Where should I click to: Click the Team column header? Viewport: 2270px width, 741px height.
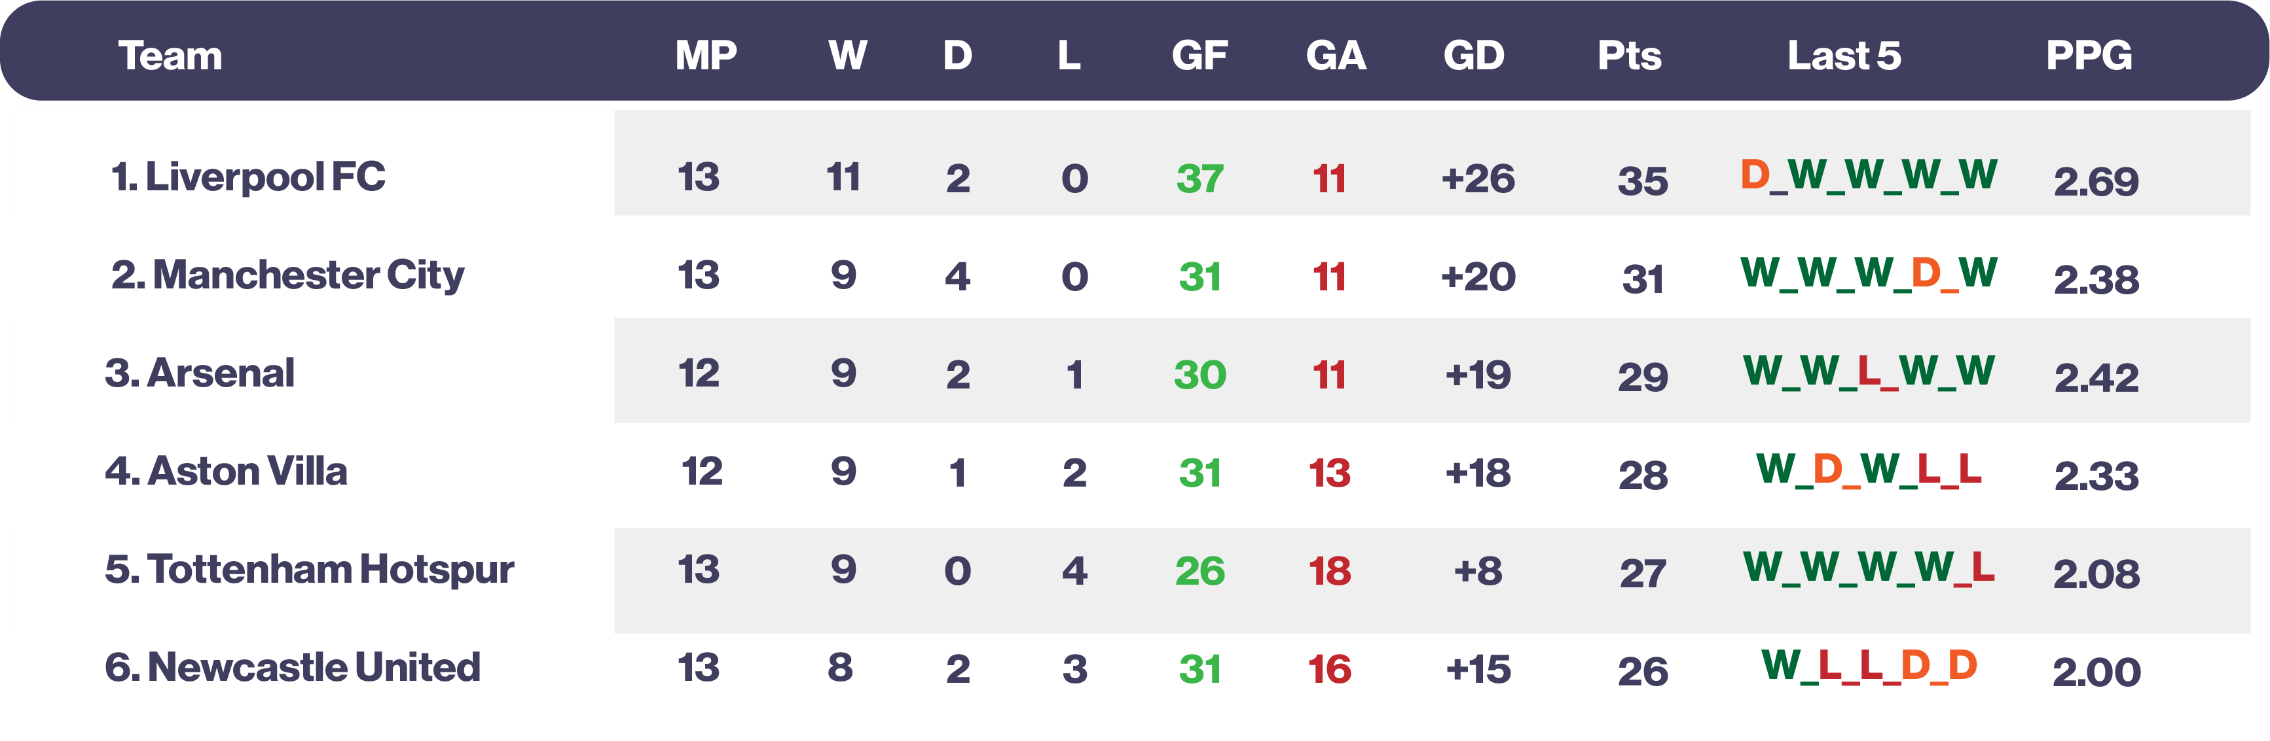pos(170,56)
